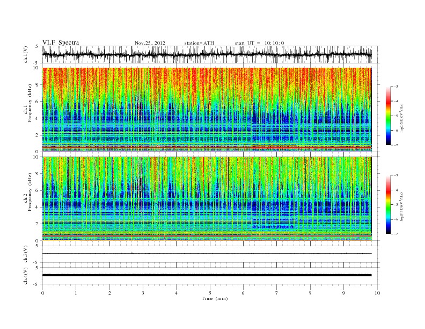425x329 pixels.
Task: Select the ch.4 voltage waveform panel
Action: pos(211,276)
